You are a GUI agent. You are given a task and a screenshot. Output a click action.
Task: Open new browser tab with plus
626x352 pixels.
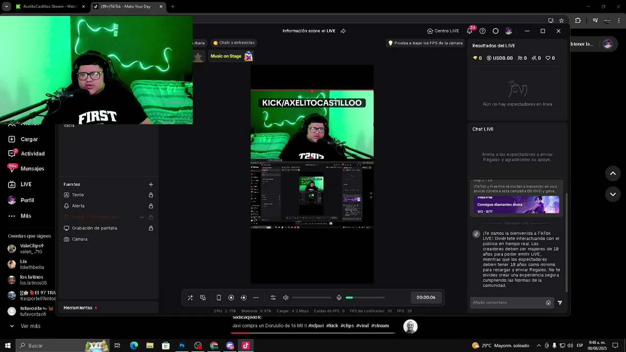pos(173,7)
